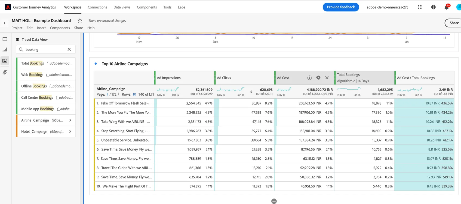Open the help question mark icon
461x204 pixels.
tap(433, 7)
